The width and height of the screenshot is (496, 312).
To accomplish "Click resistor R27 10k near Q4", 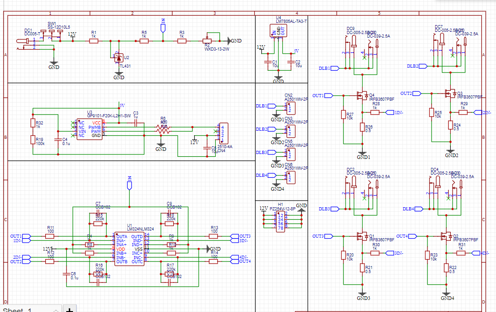I will tap(343, 116).
